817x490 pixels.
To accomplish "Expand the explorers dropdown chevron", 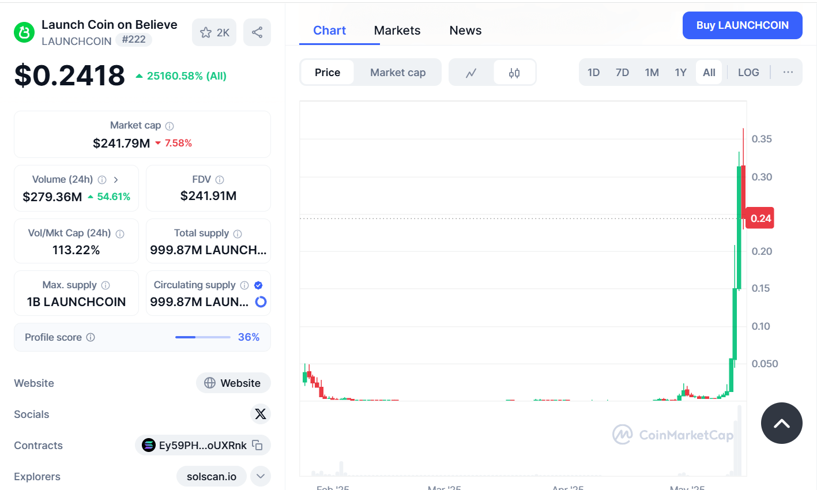I will (x=261, y=476).
